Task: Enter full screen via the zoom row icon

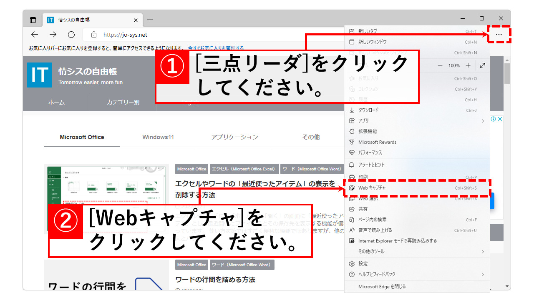Action: 483,65
